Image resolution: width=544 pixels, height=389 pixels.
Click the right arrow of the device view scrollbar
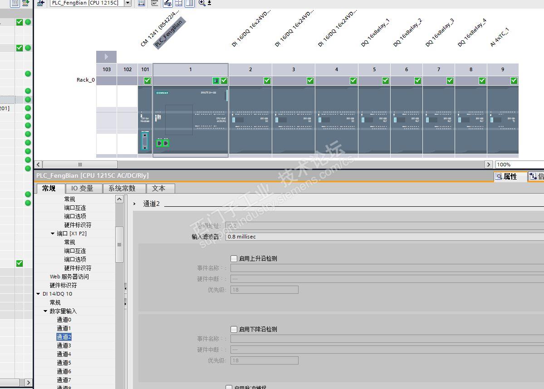click(489, 164)
